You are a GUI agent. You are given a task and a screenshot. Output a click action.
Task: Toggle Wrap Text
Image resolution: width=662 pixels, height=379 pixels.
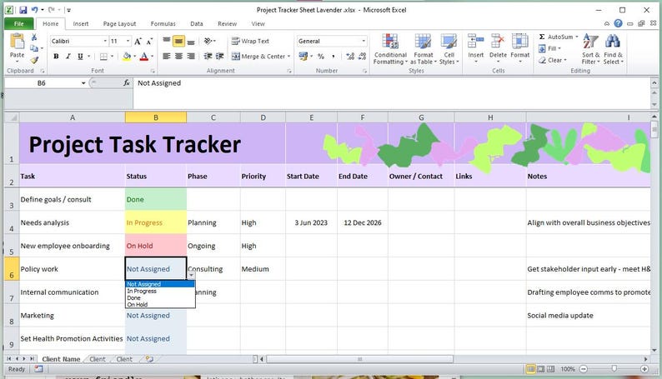(250, 41)
